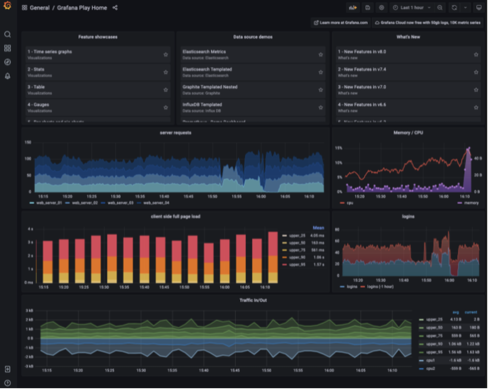
Task: Open the Traffic In/Out panel title menu
Action: coord(253,300)
